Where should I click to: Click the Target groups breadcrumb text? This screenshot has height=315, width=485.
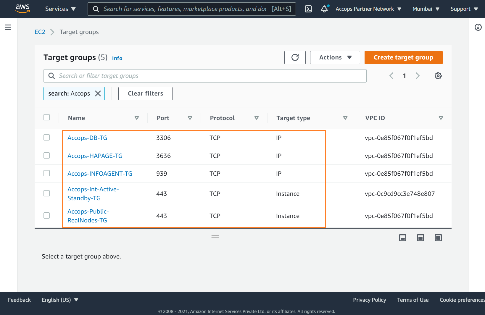click(x=79, y=32)
